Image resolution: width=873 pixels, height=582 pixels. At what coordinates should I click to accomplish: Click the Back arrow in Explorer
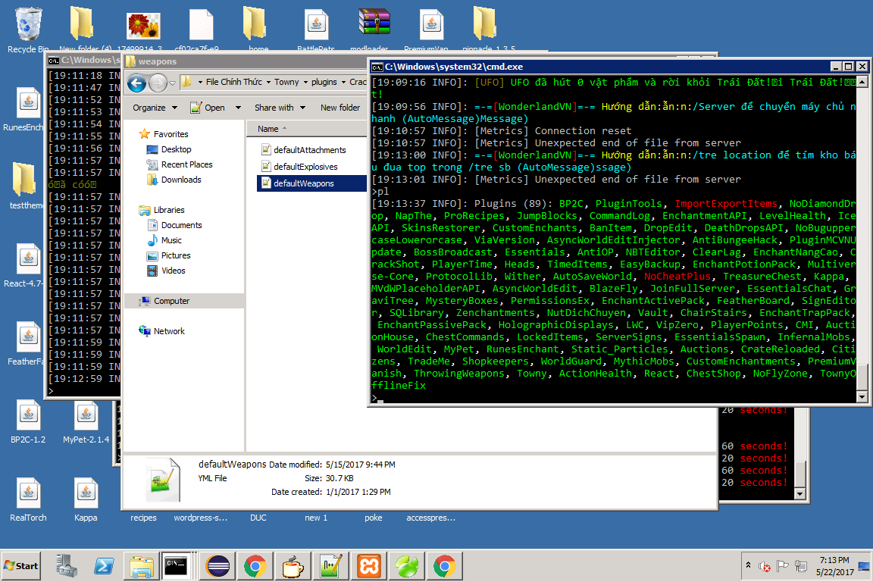137,83
